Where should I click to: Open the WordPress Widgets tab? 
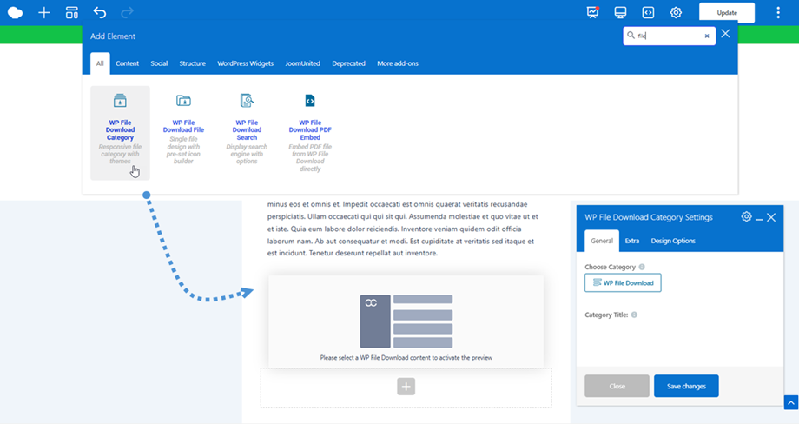245,63
